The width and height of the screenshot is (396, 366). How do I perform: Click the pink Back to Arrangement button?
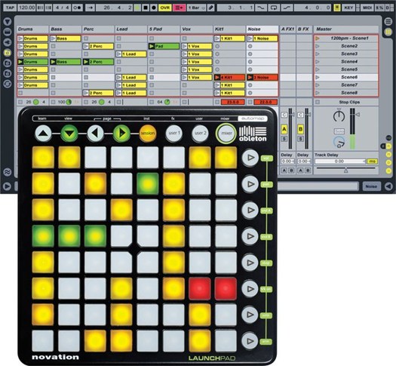[179, 8]
